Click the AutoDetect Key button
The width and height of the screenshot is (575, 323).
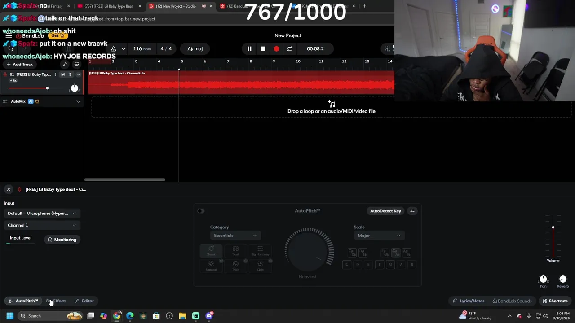[385, 211]
